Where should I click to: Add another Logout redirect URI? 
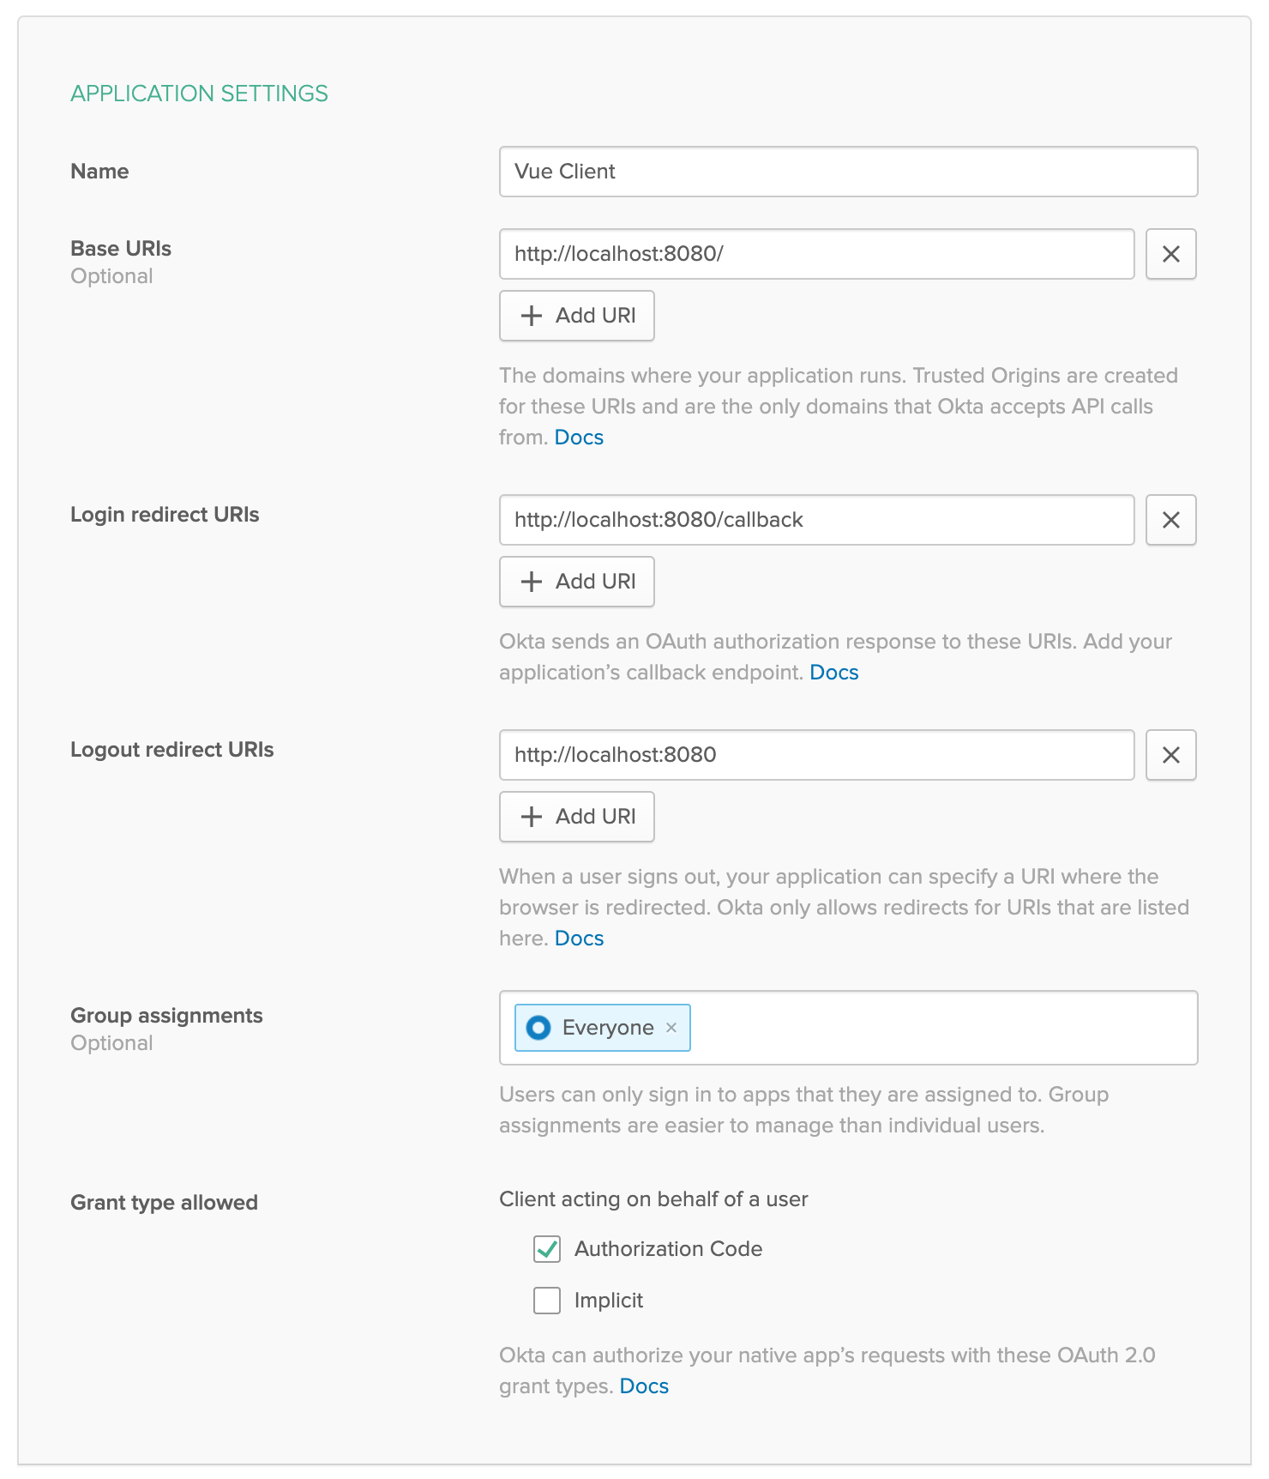pyautogui.click(x=577, y=817)
